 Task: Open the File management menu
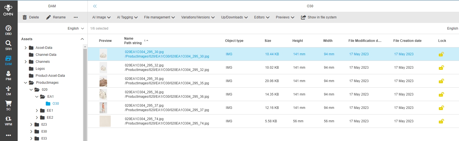[159, 17]
